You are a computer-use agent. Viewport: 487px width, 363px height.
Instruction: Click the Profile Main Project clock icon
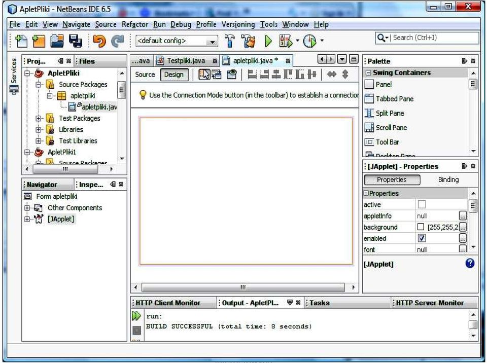309,41
